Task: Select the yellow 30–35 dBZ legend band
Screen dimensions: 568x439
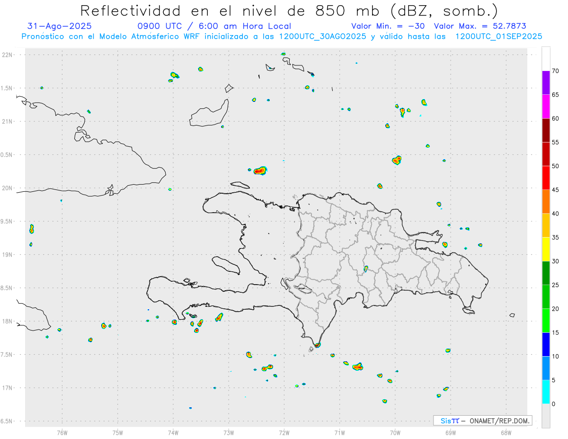Action: coord(546,249)
